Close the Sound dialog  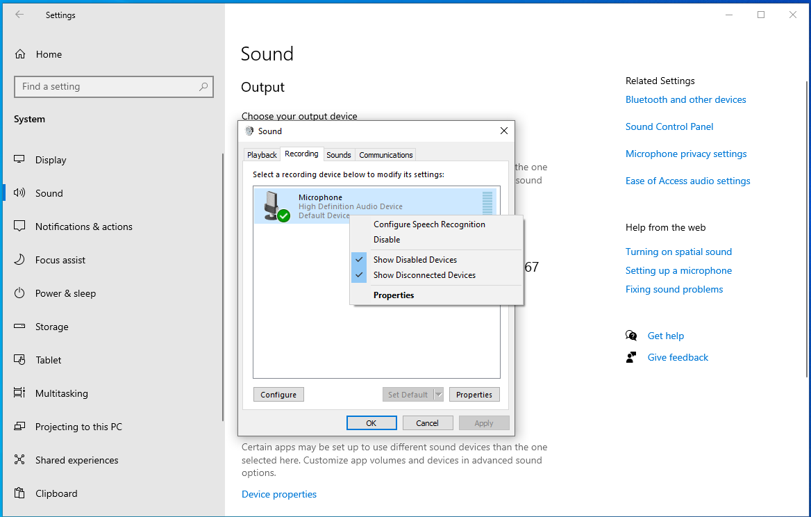tap(504, 131)
